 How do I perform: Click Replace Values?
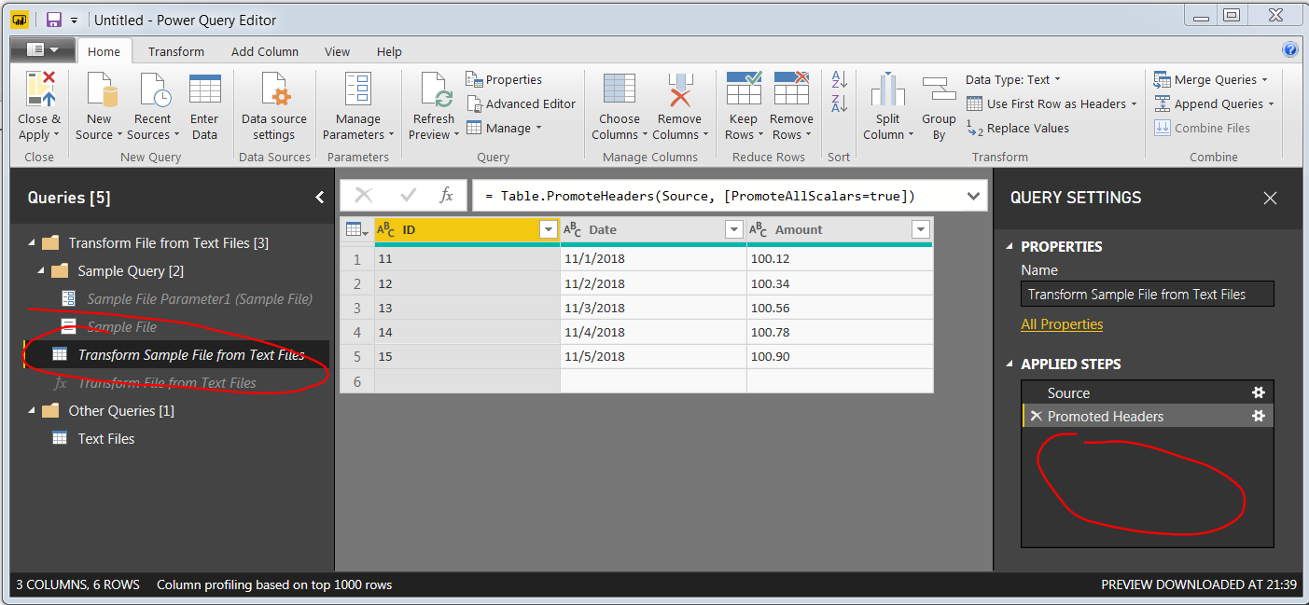(x=1018, y=129)
